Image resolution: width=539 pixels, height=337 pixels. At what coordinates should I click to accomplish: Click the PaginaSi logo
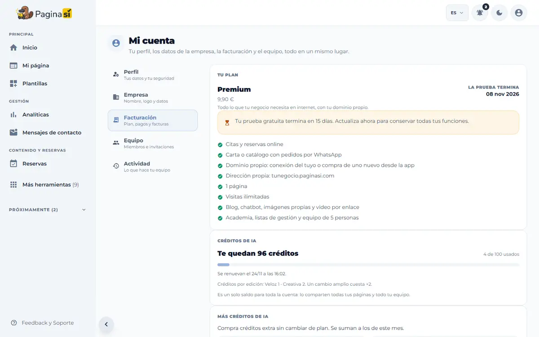click(44, 13)
